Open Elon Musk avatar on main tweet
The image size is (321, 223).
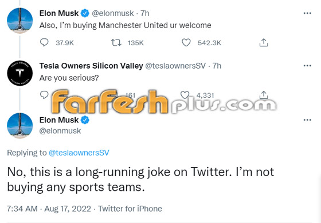(20, 126)
